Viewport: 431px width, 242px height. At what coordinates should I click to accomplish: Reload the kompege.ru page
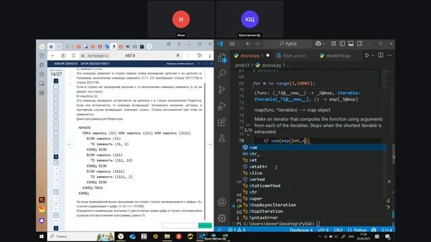[x=73, y=56]
